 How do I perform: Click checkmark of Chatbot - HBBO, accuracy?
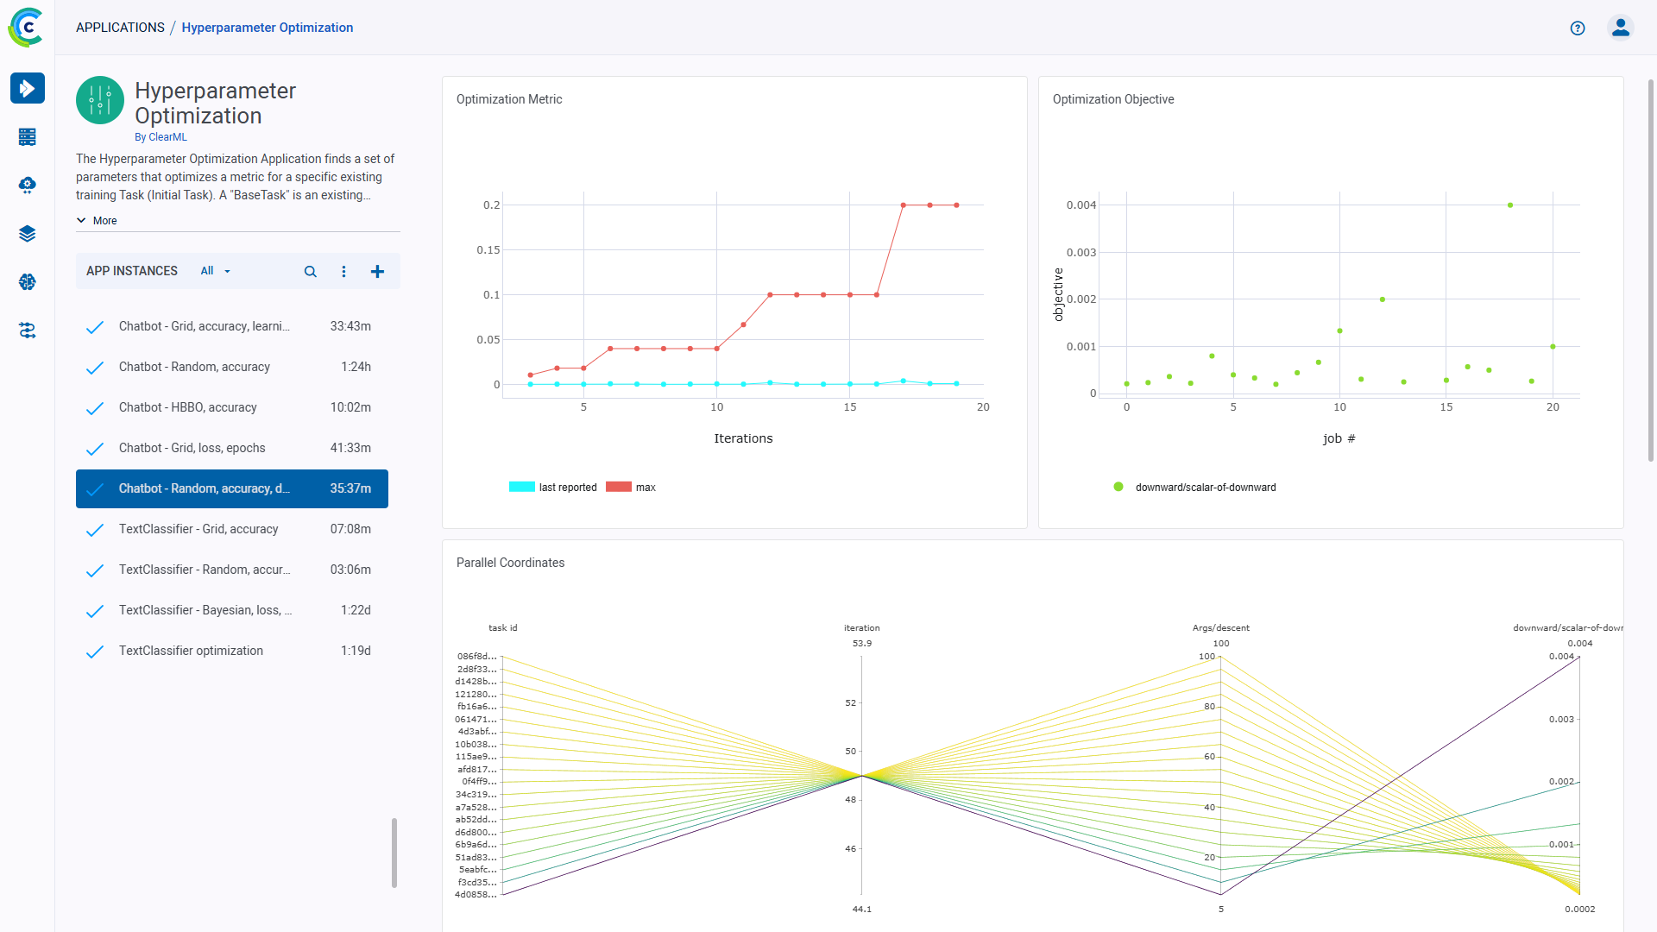pos(95,407)
